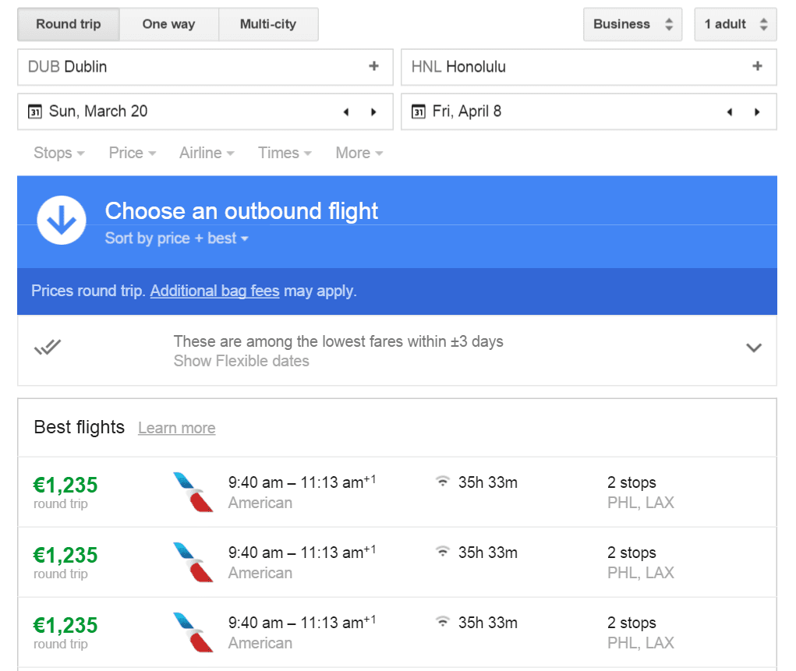
Task: Select the Round trip option
Action: 69,24
